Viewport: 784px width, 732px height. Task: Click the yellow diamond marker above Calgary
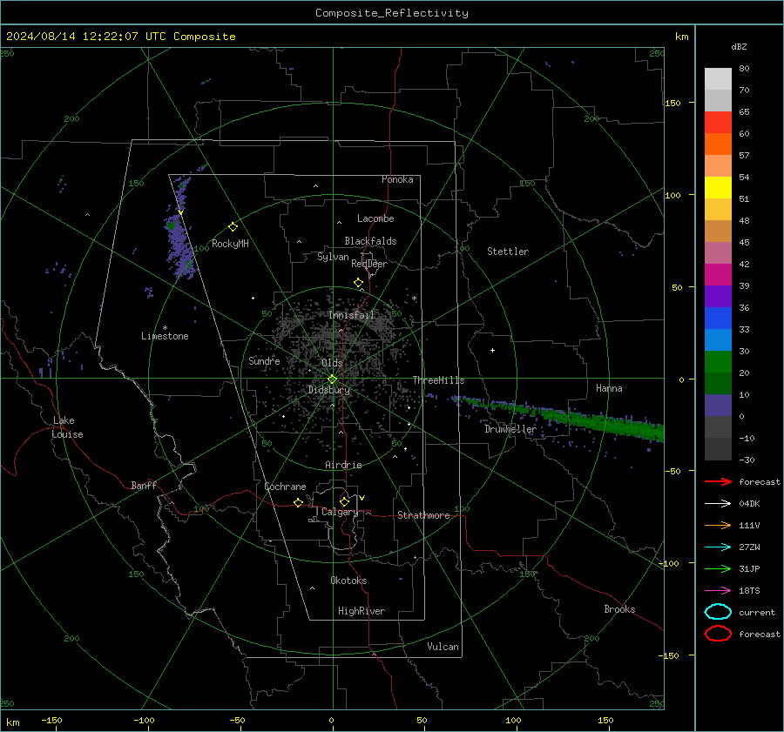pyautogui.click(x=344, y=501)
